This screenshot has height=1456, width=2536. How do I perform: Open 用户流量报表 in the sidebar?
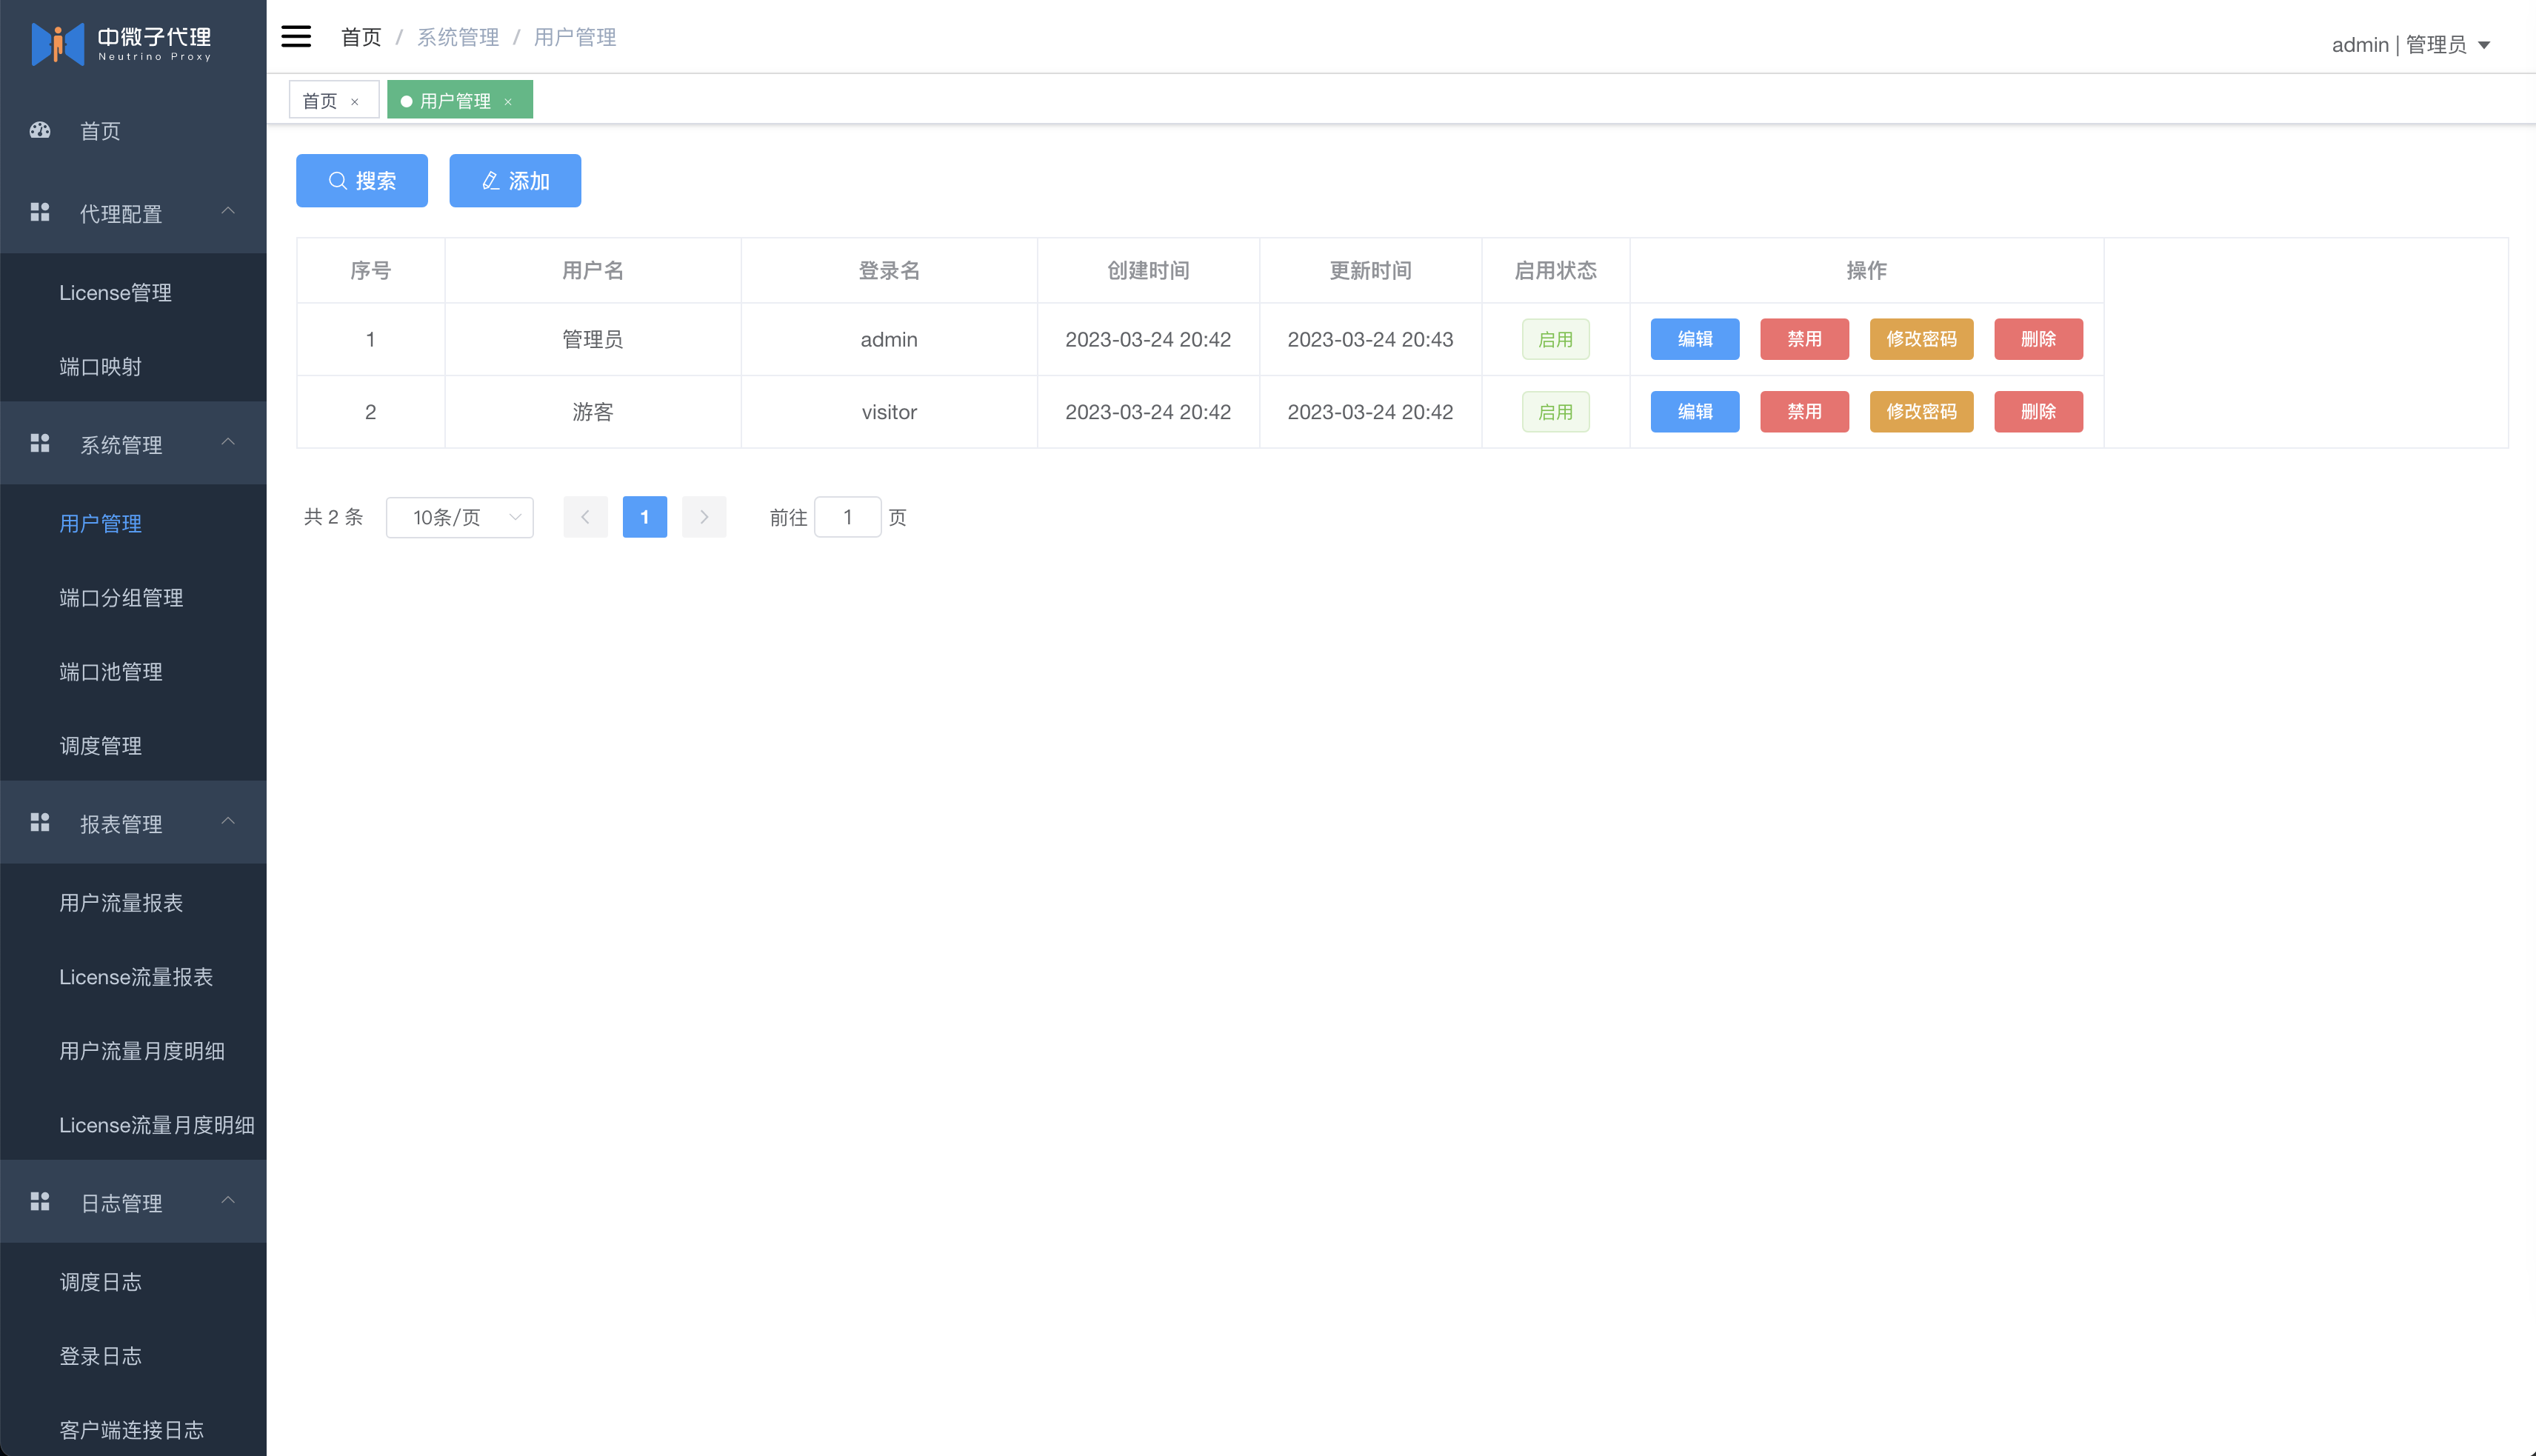pos(121,903)
